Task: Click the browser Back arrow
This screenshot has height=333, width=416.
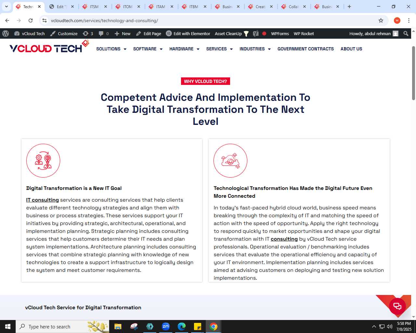Action: [x=7, y=20]
